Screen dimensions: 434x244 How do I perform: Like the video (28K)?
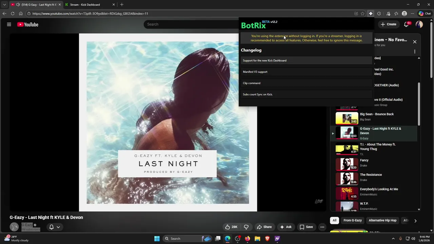[x=231, y=227]
